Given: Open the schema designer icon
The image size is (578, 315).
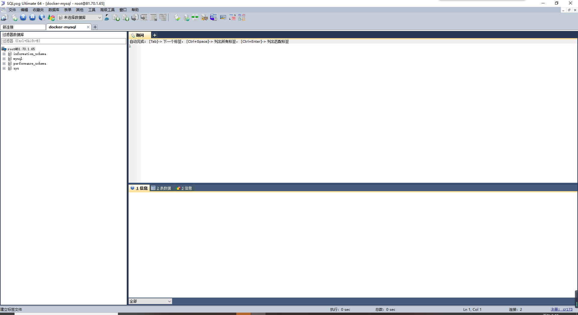Looking at the screenshot, I should (x=242, y=17).
